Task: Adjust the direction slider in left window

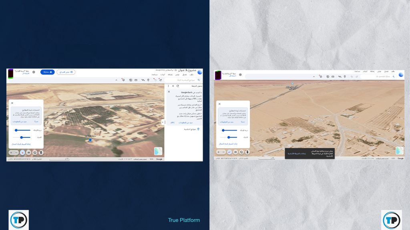Action: (22, 137)
